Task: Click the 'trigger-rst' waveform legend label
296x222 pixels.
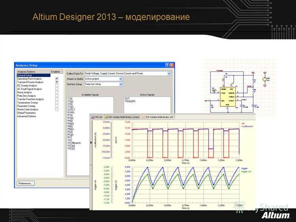Action: 246,171
